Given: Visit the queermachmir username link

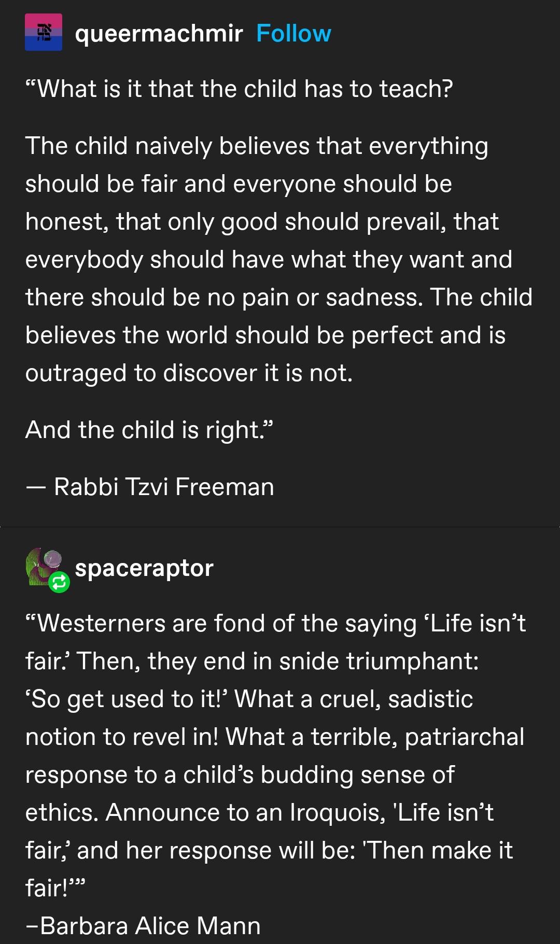Looking at the screenshot, I should [x=159, y=33].
